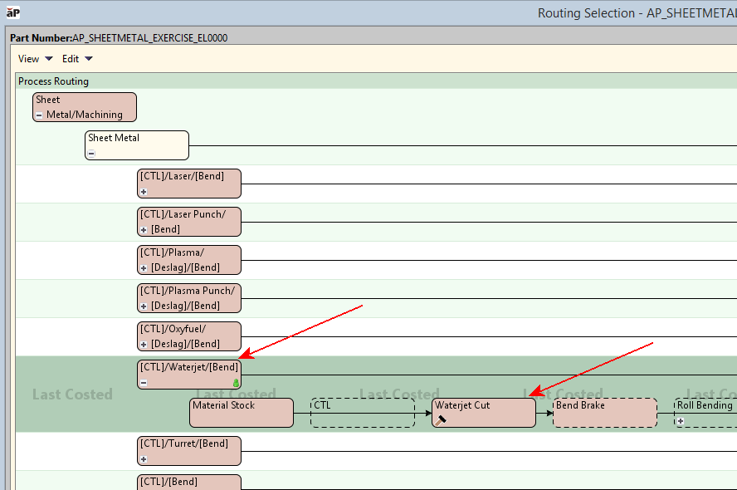Image resolution: width=737 pixels, height=490 pixels.
Task: Expand the [CTL]/Turret/[Bend] routing
Action: [144, 459]
